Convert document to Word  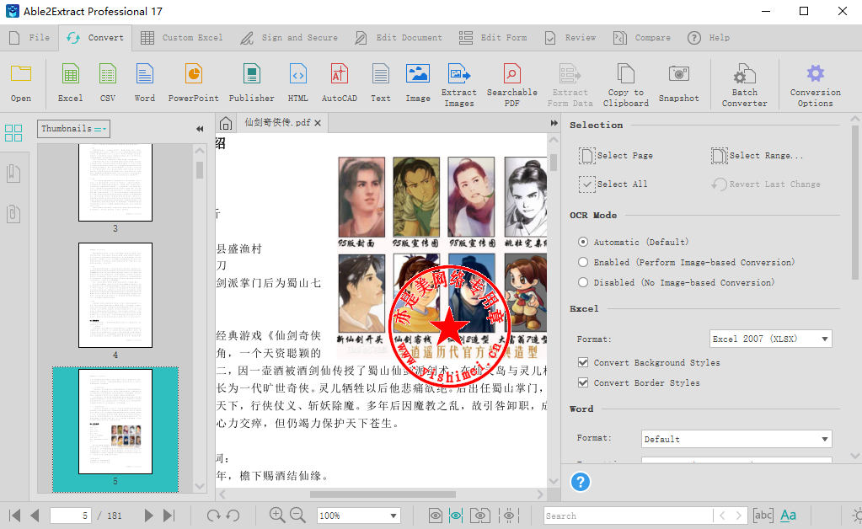[145, 83]
